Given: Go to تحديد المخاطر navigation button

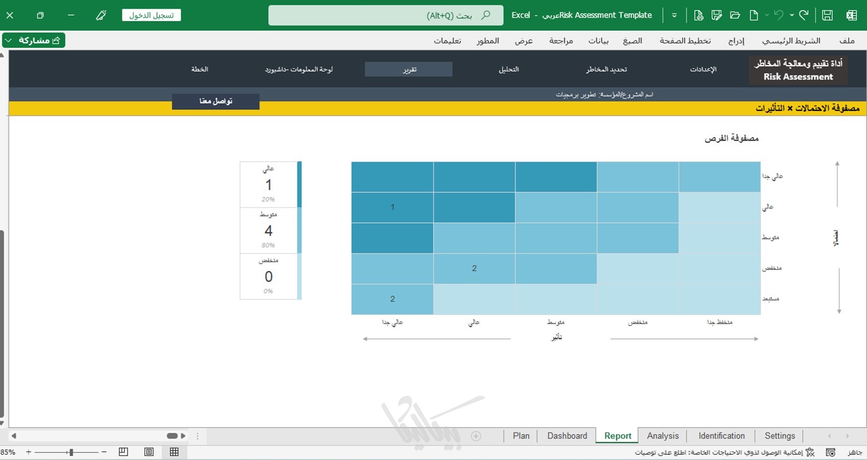Looking at the screenshot, I should tap(606, 69).
